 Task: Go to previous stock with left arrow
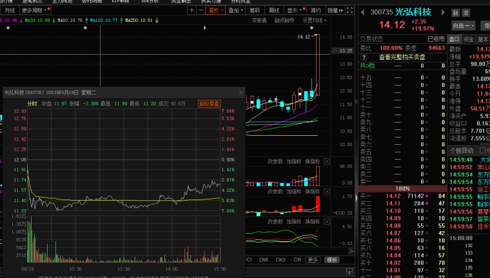pyautogui.click(x=362, y=11)
